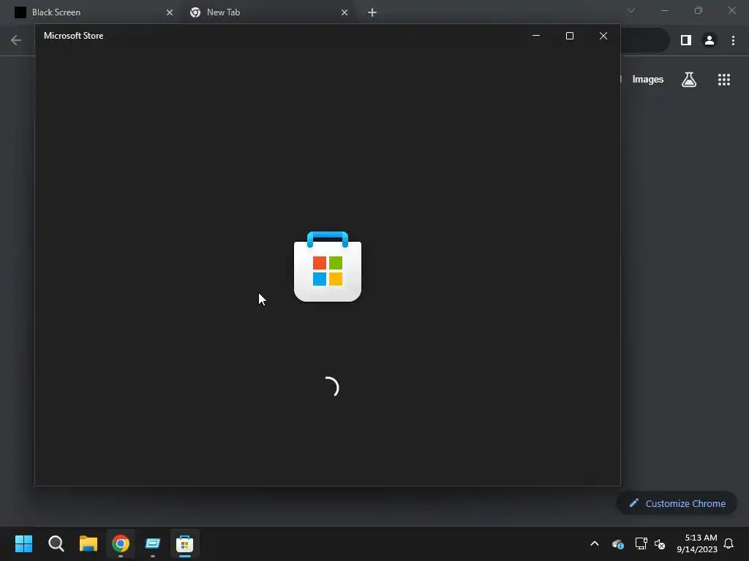Viewport: 749px width, 561px height.
Task: Close the Black Screen tab
Action: coord(170,12)
